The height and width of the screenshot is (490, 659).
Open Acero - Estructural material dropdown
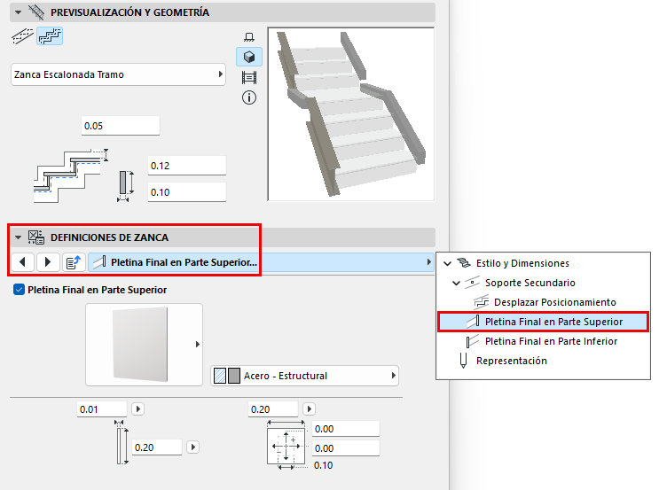click(x=304, y=376)
